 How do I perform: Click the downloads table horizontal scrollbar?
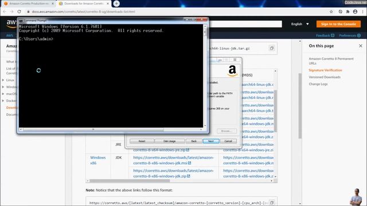(x=130, y=181)
